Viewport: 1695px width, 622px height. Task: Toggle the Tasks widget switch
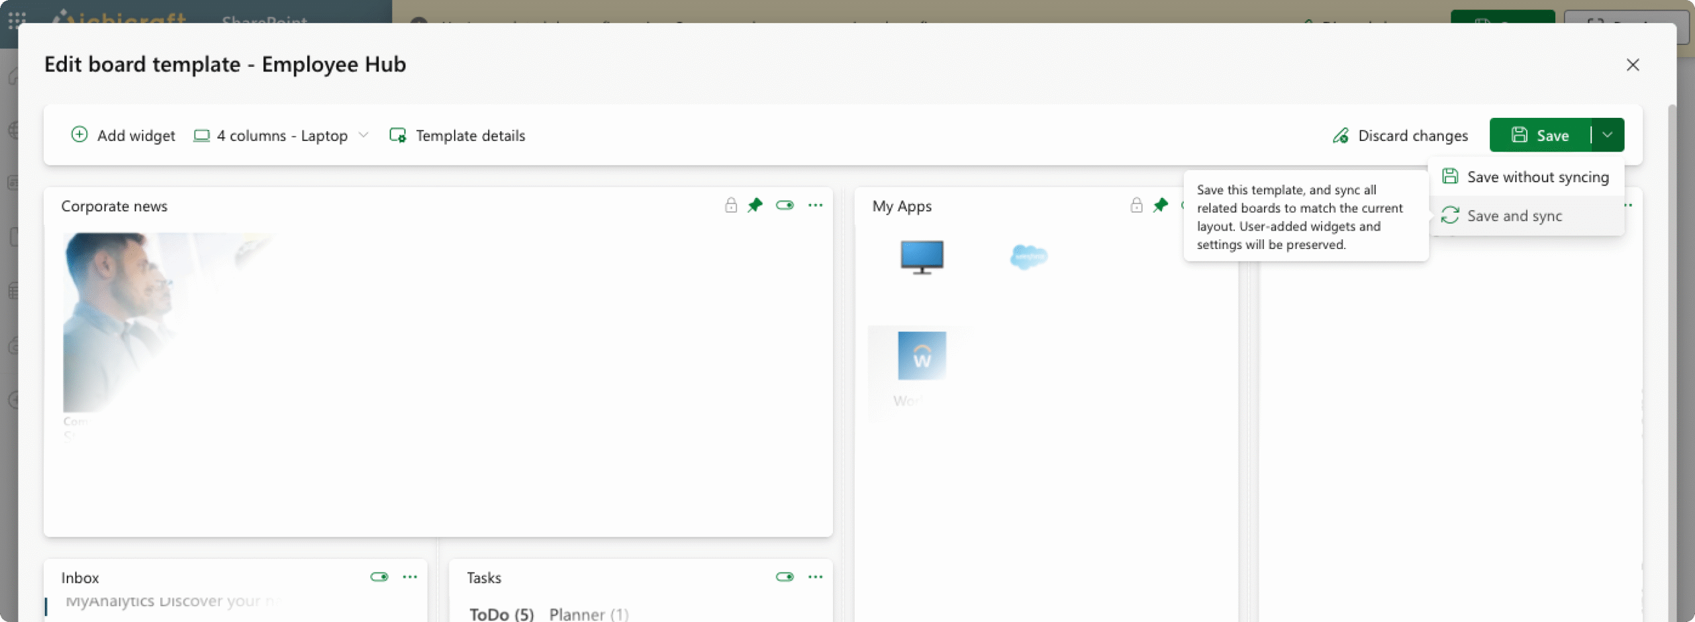click(785, 577)
